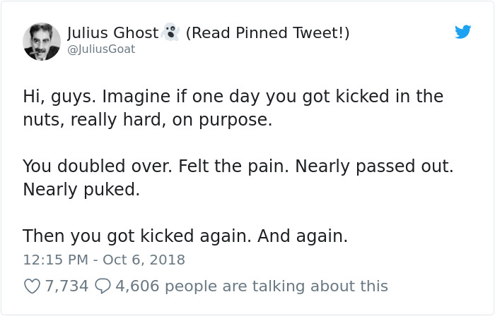The width and height of the screenshot is (495, 316).
Task: Open the Julius Ghost display name
Action: click(x=112, y=32)
